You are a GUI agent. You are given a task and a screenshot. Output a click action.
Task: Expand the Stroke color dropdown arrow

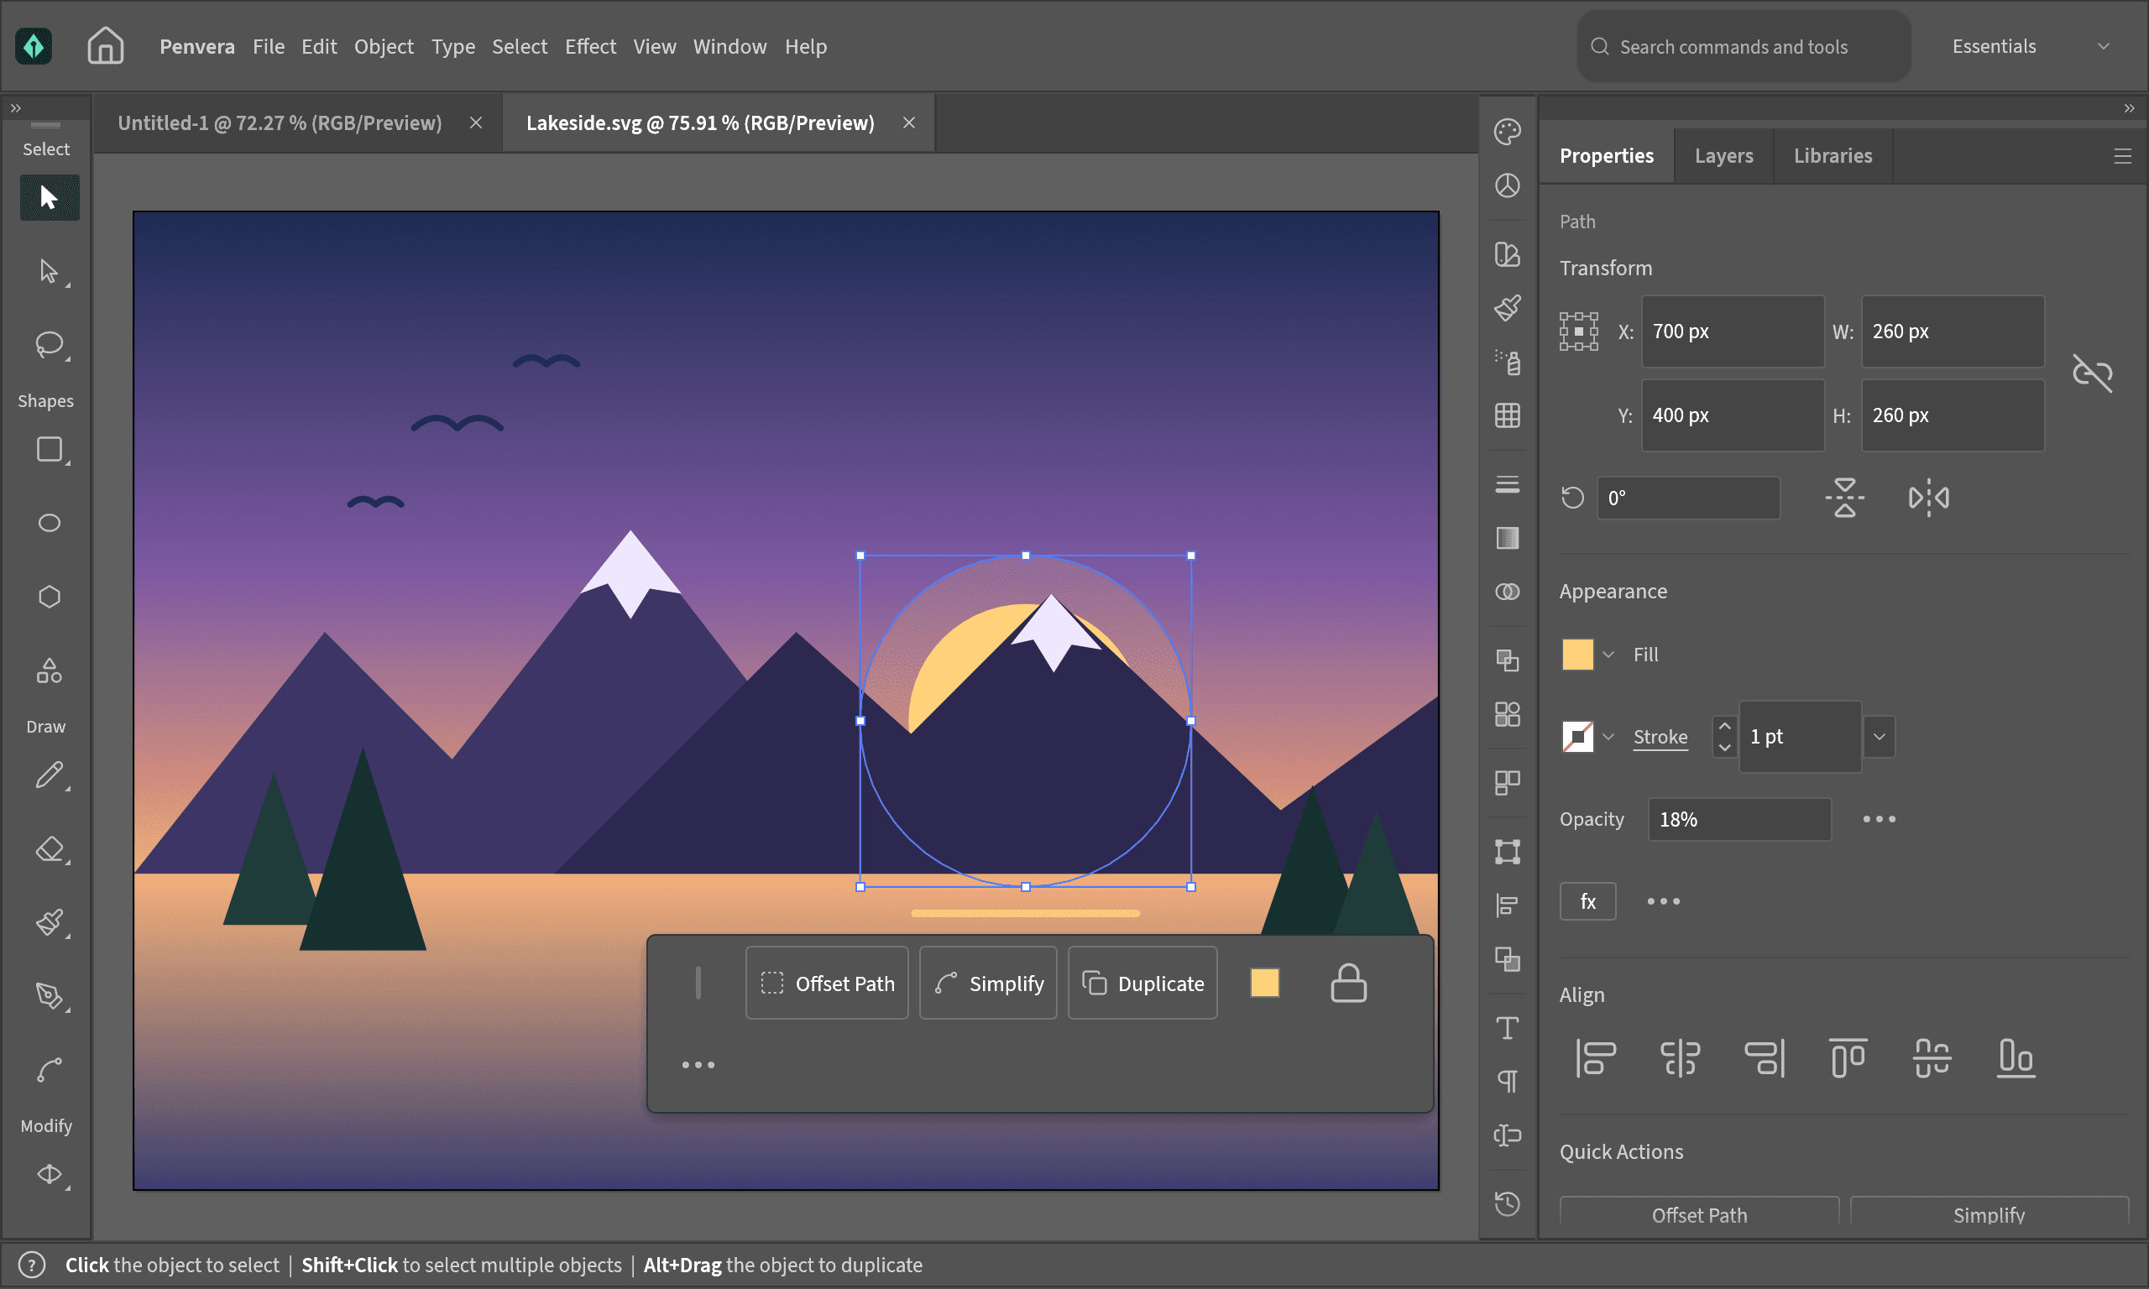1608,738
